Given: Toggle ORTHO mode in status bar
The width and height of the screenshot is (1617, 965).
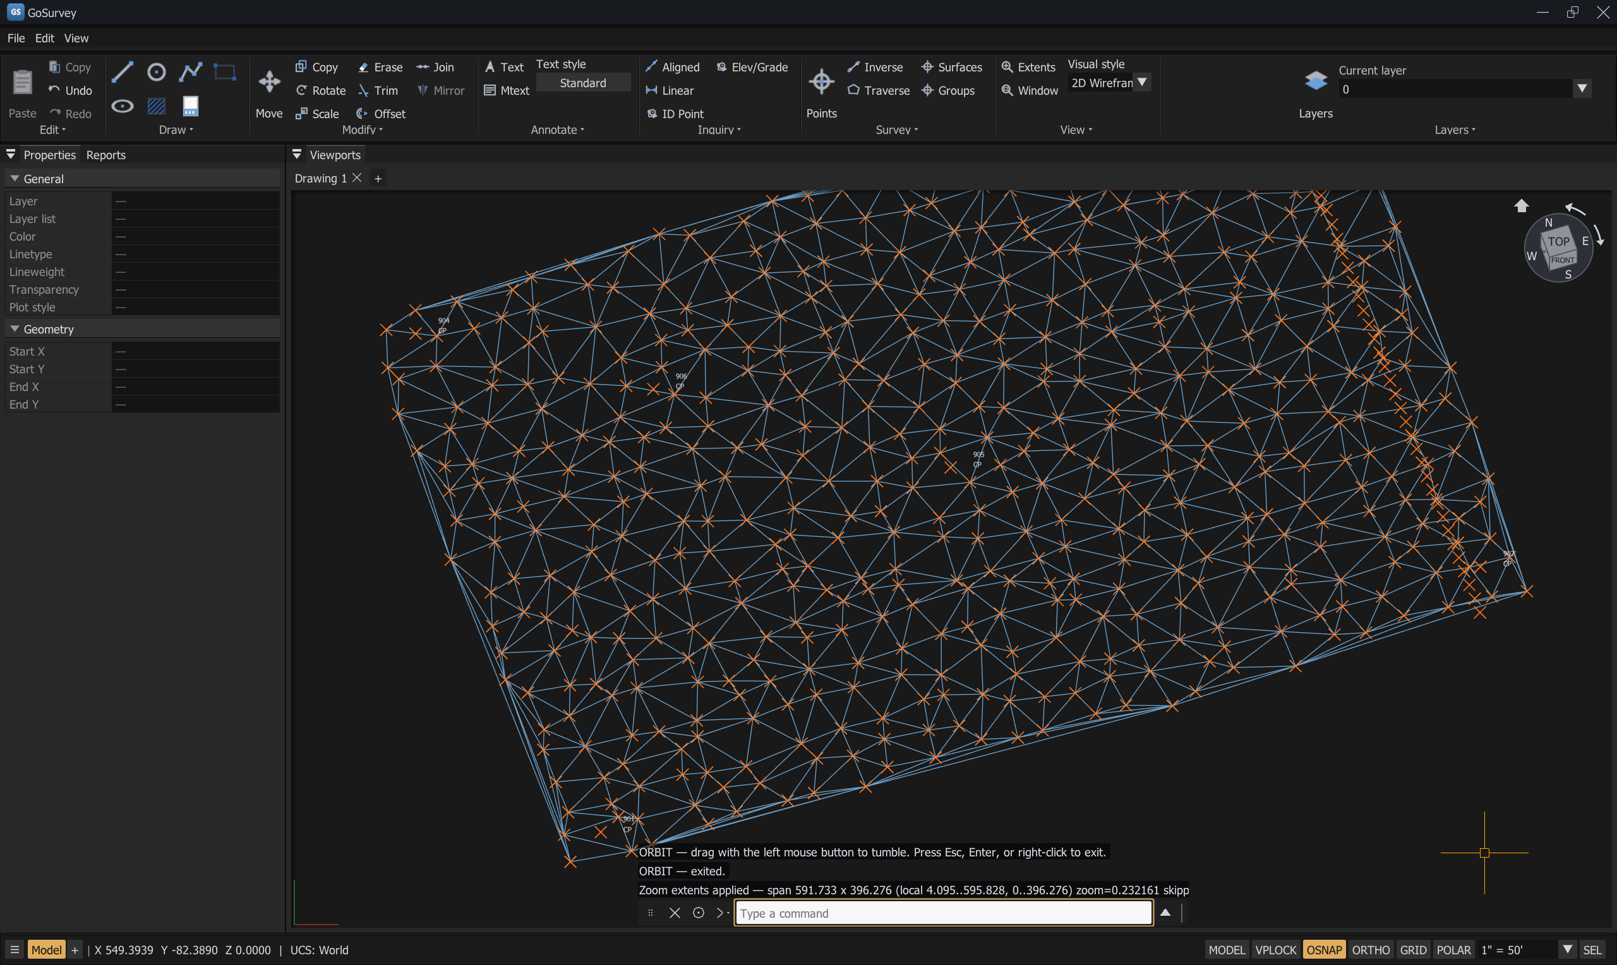Looking at the screenshot, I should 1371,949.
